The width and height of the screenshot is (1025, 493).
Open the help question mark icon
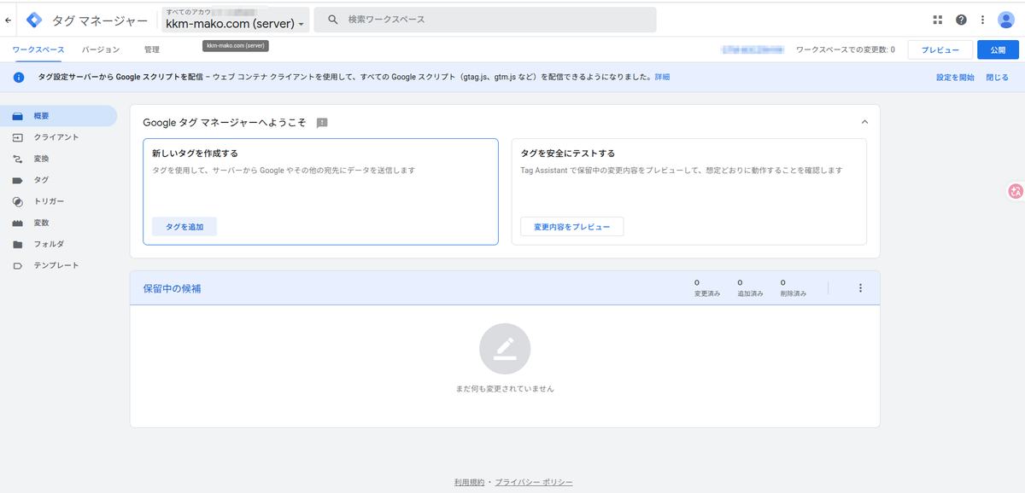point(961,20)
